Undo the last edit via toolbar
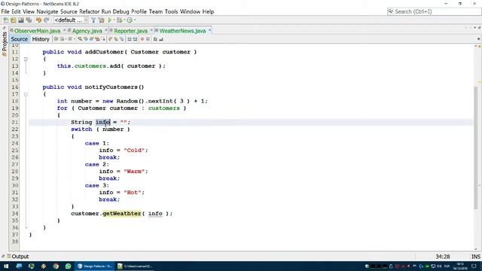The image size is (482, 271). pos(38,20)
